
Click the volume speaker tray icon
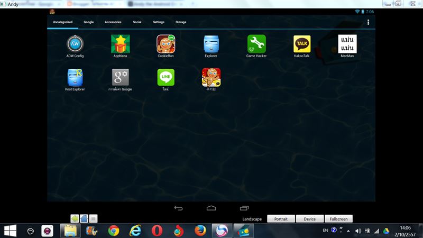point(358,231)
